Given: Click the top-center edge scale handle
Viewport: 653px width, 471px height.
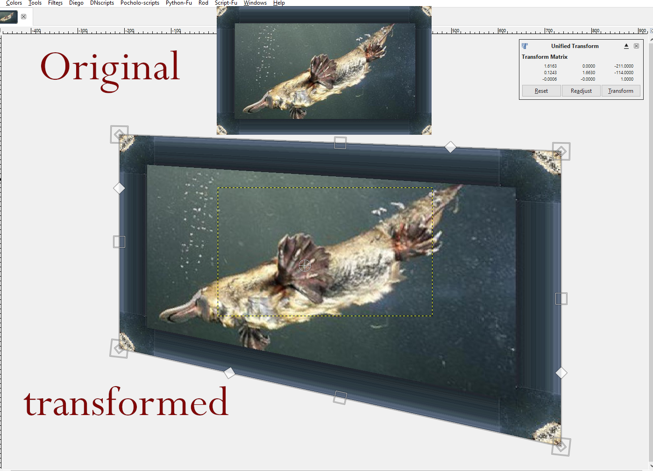Looking at the screenshot, I should click(x=340, y=143).
